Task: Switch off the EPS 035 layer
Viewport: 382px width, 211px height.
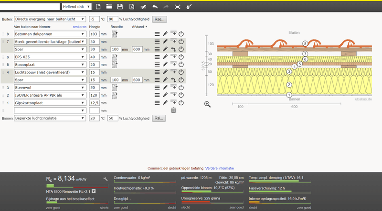Action: click(x=181, y=57)
